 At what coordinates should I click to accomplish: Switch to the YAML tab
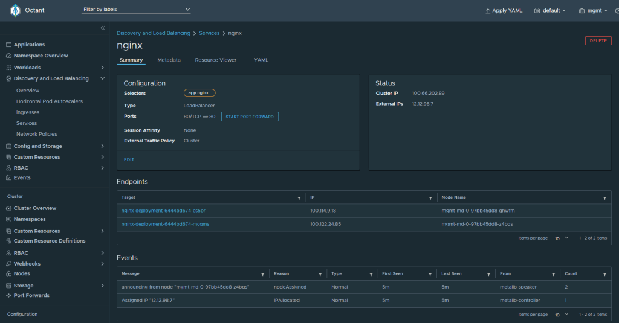[261, 60]
